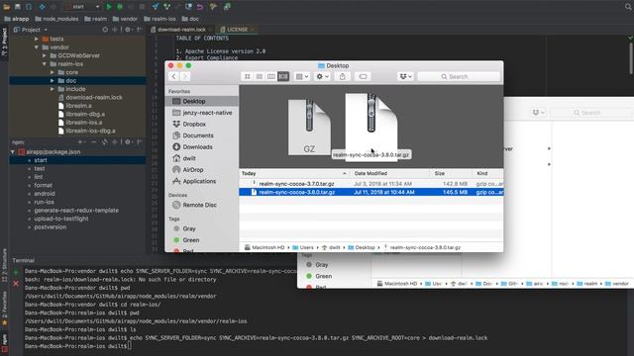Expand the tests folder in Project tree
Image resolution: width=634 pixels, height=356 pixels.
tap(36, 39)
